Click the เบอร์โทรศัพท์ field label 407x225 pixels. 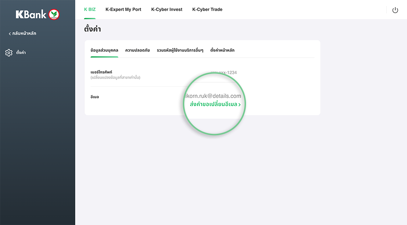[x=101, y=72]
